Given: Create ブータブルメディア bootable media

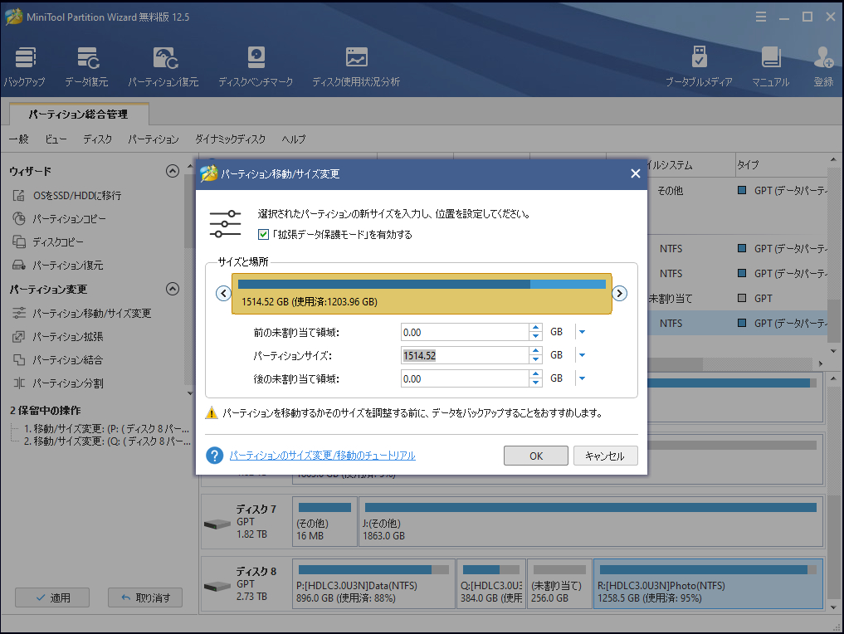Looking at the screenshot, I should pyautogui.click(x=699, y=66).
